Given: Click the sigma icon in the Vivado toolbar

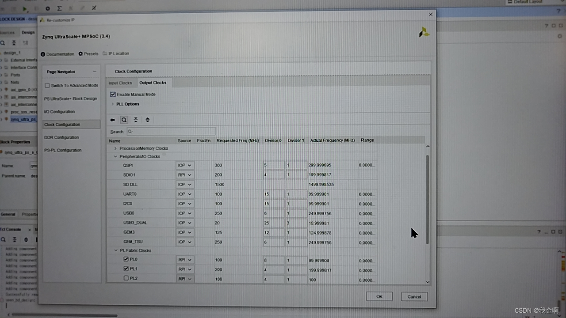Looking at the screenshot, I should coord(59,8).
